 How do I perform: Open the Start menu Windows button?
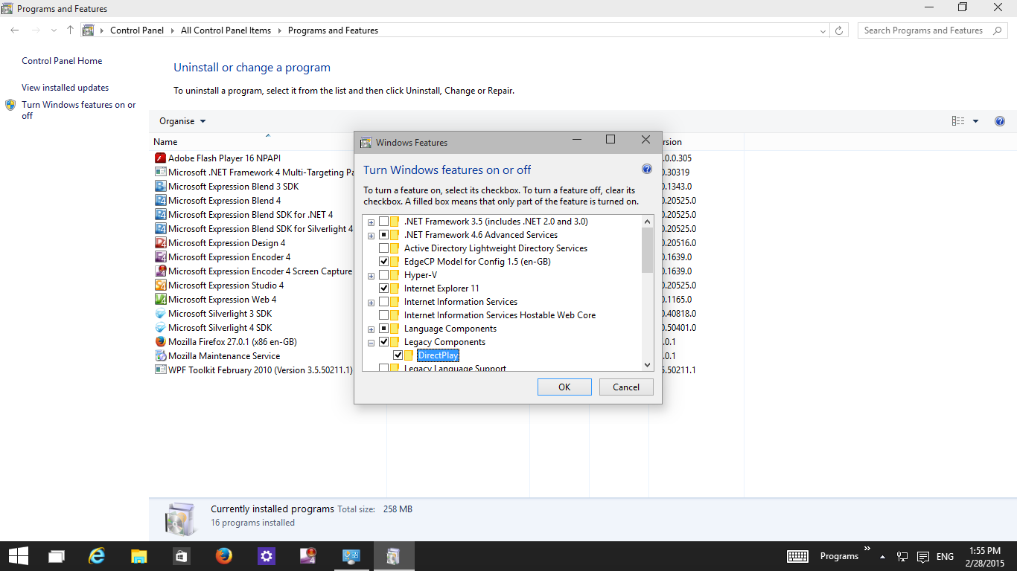(x=18, y=556)
